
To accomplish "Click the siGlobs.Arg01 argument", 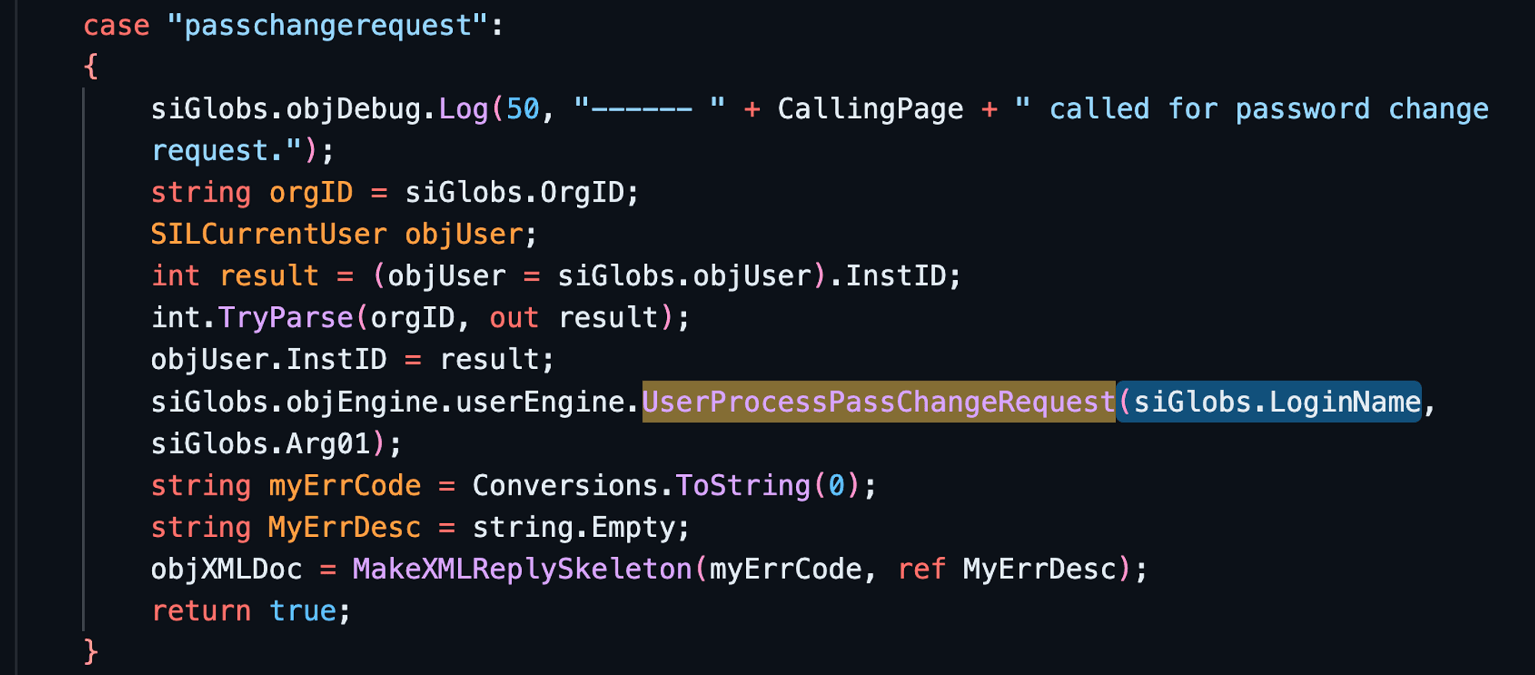I will point(261,443).
